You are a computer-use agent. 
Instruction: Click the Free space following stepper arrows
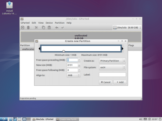pyautogui.click(x=79, y=70)
